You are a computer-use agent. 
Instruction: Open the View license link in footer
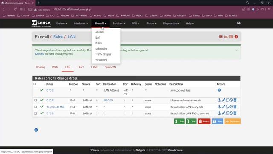[175, 150]
